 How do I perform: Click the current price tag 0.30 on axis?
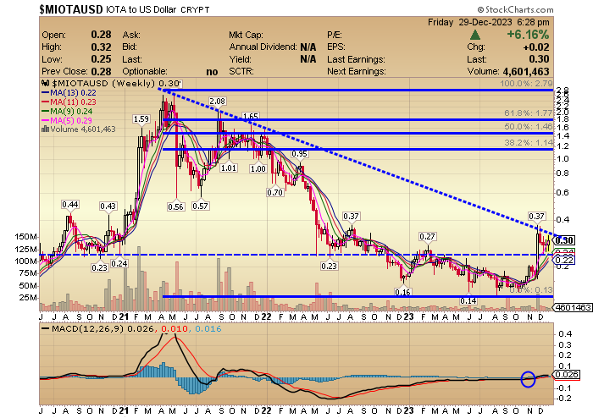pyautogui.click(x=565, y=240)
